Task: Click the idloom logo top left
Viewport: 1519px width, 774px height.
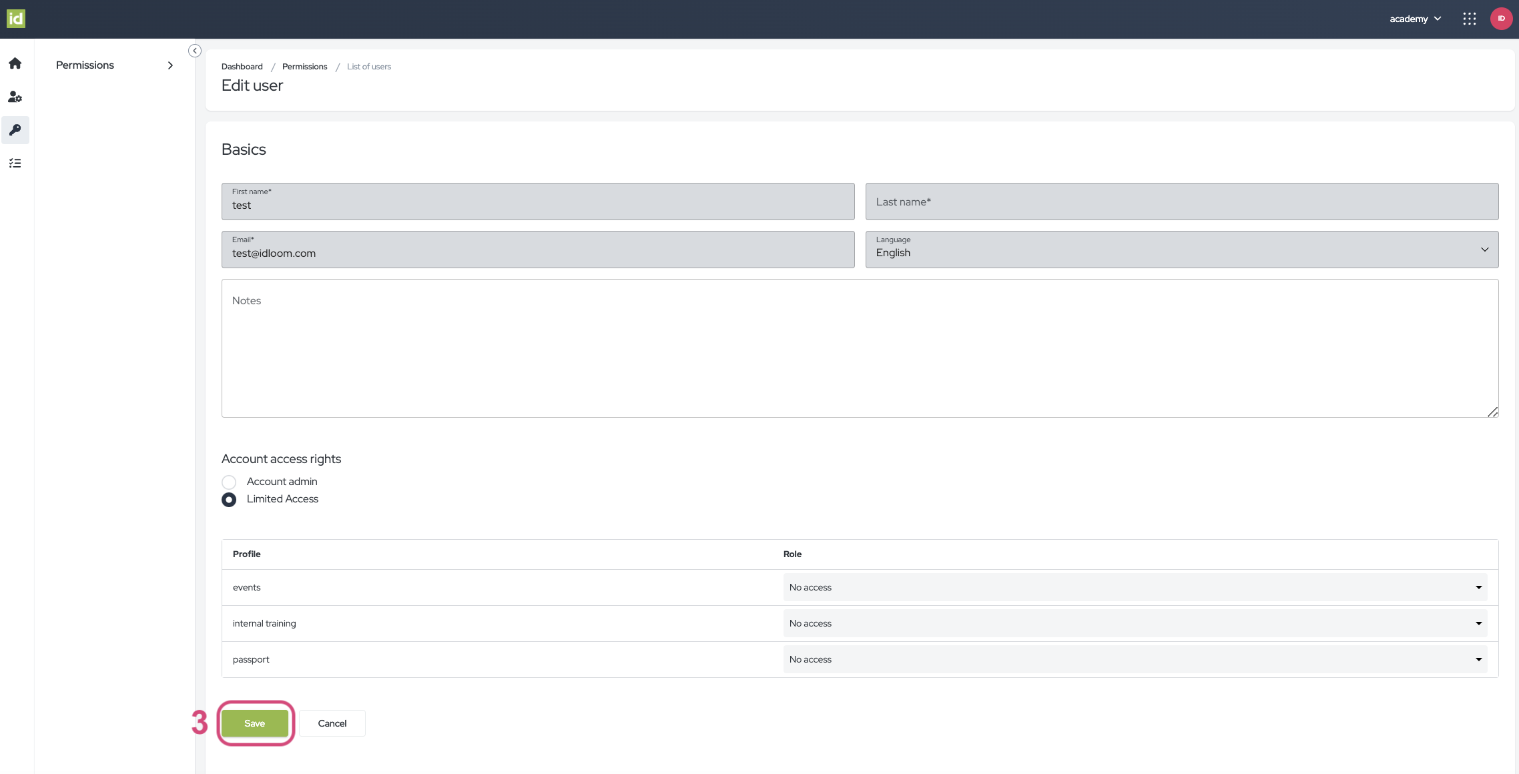Action: point(17,18)
